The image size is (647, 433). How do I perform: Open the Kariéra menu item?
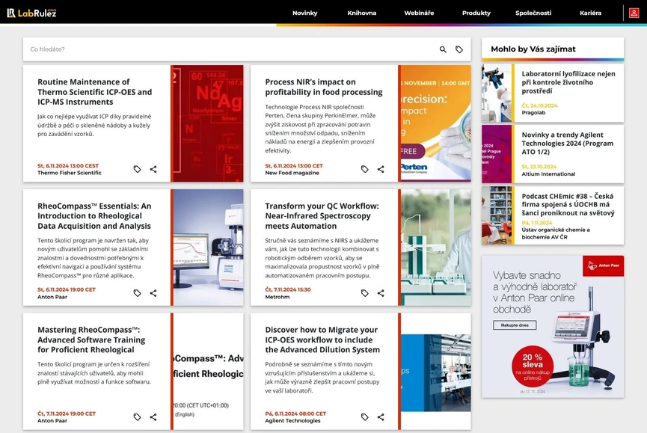590,13
